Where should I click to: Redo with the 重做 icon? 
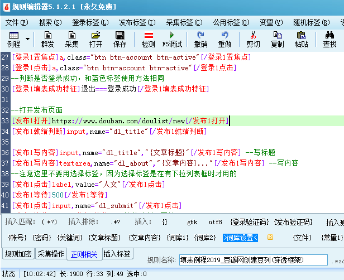point(224,40)
